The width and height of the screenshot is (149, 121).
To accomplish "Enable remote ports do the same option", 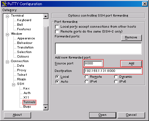I will [57, 32].
